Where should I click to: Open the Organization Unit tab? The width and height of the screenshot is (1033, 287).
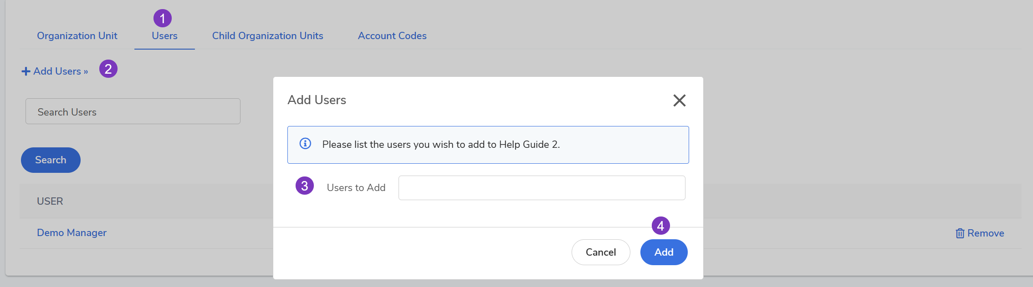click(x=77, y=36)
